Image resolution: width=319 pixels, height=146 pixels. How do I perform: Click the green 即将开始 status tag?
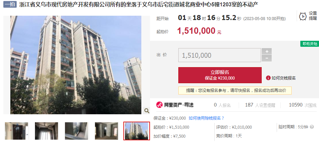310,44
